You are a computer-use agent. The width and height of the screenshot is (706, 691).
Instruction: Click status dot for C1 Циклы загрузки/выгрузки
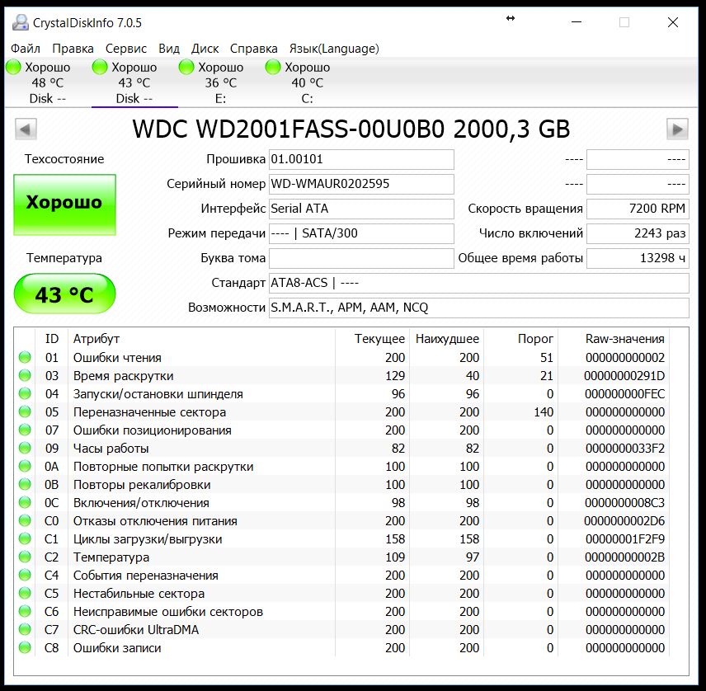tap(25, 538)
